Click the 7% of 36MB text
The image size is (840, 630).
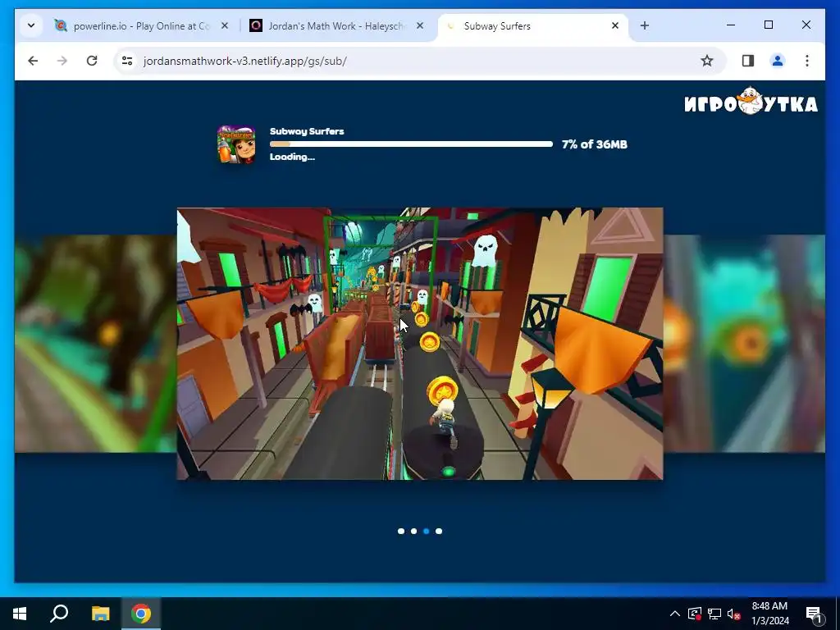594,144
